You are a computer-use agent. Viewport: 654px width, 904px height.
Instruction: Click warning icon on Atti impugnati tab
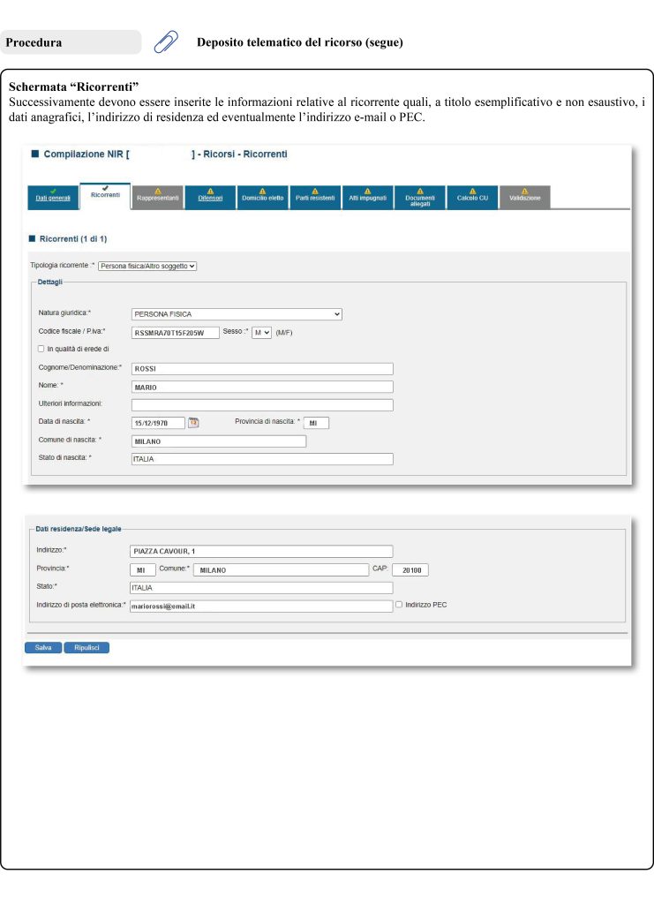[x=367, y=190]
